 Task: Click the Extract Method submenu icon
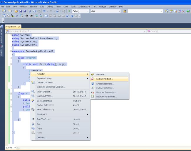[x=93, y=79]
